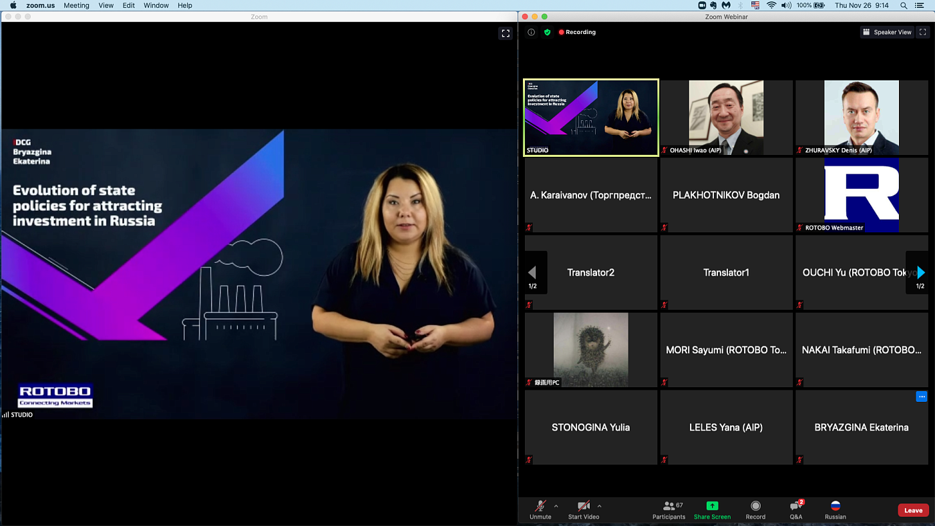
Task: Select MORI Sayumi (ROTOBO) participant tile
Action: pyautogui.click(x=727, y=350)
